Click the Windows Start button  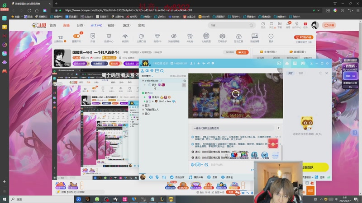[x=4, y=199]
